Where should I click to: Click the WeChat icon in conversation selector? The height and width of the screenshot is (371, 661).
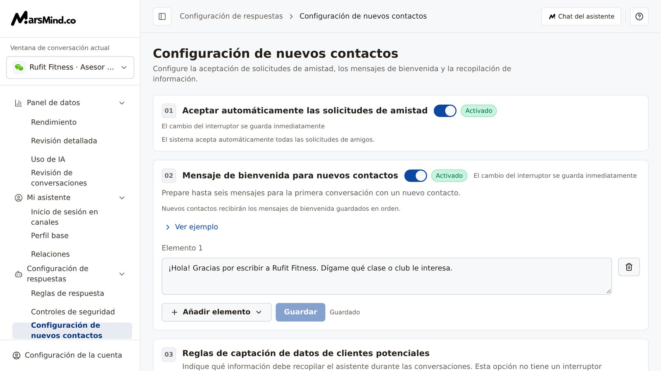(19, 67)
